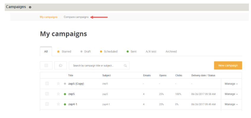Screen dimensions: 251x118
Task: Select the Draft tab gray dot
Action: click(81, 51)
